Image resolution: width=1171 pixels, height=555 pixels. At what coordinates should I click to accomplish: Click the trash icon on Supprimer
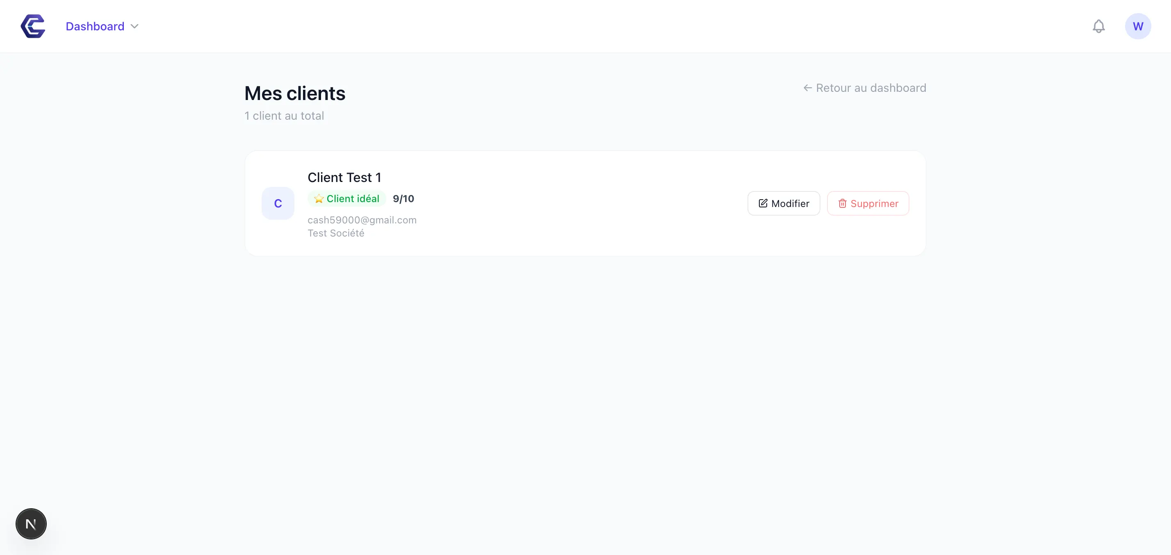point(842,204)
